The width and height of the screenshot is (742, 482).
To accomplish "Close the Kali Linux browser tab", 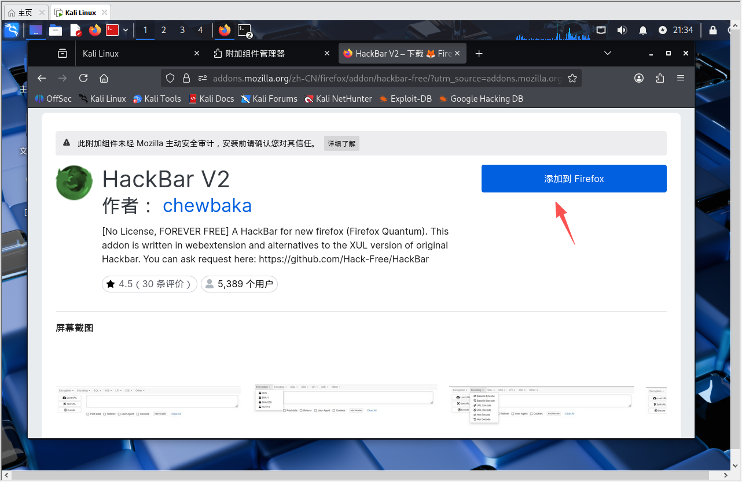I will tap(197, 53).
